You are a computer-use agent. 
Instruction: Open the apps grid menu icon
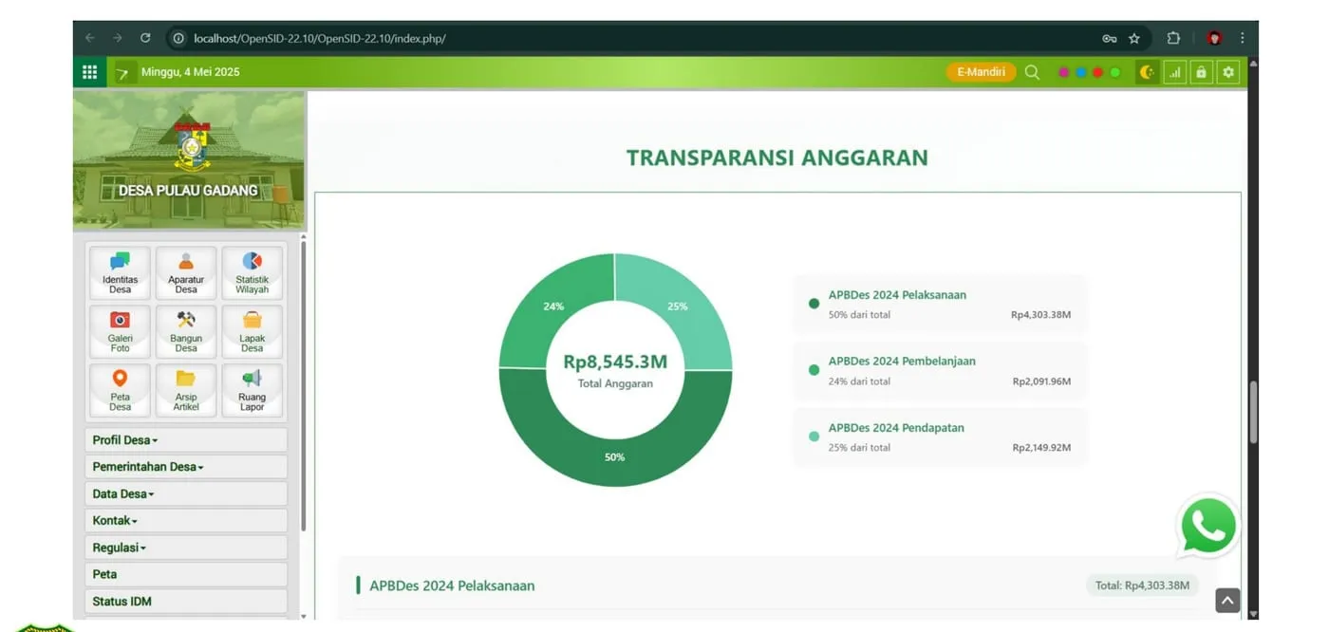click(x=89, y=72)
